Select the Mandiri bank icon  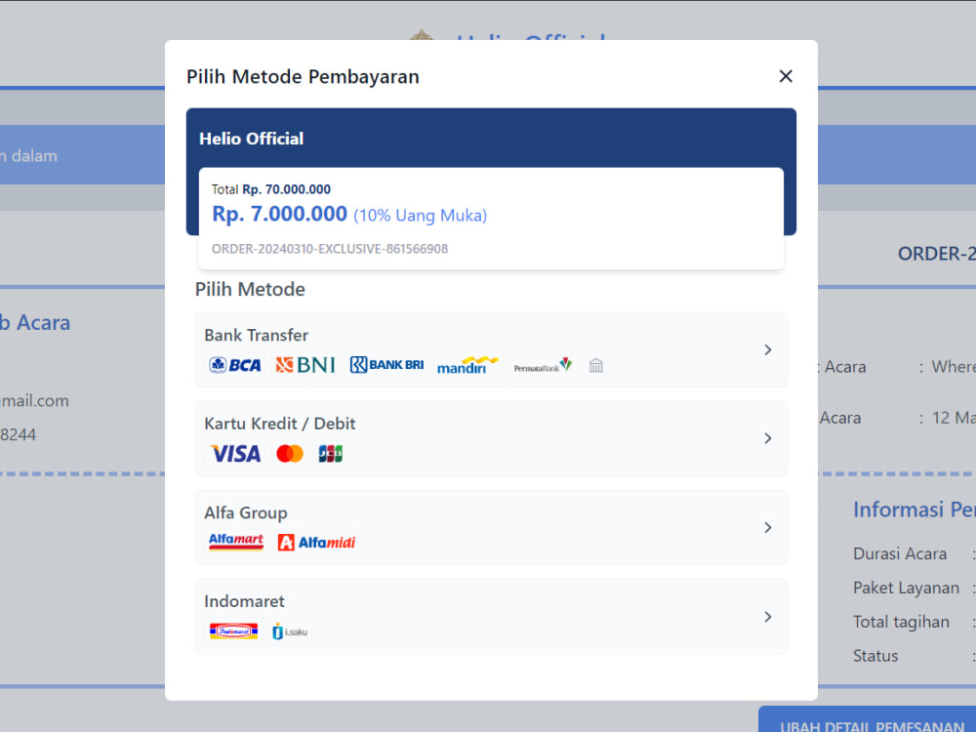click(467, 364)
